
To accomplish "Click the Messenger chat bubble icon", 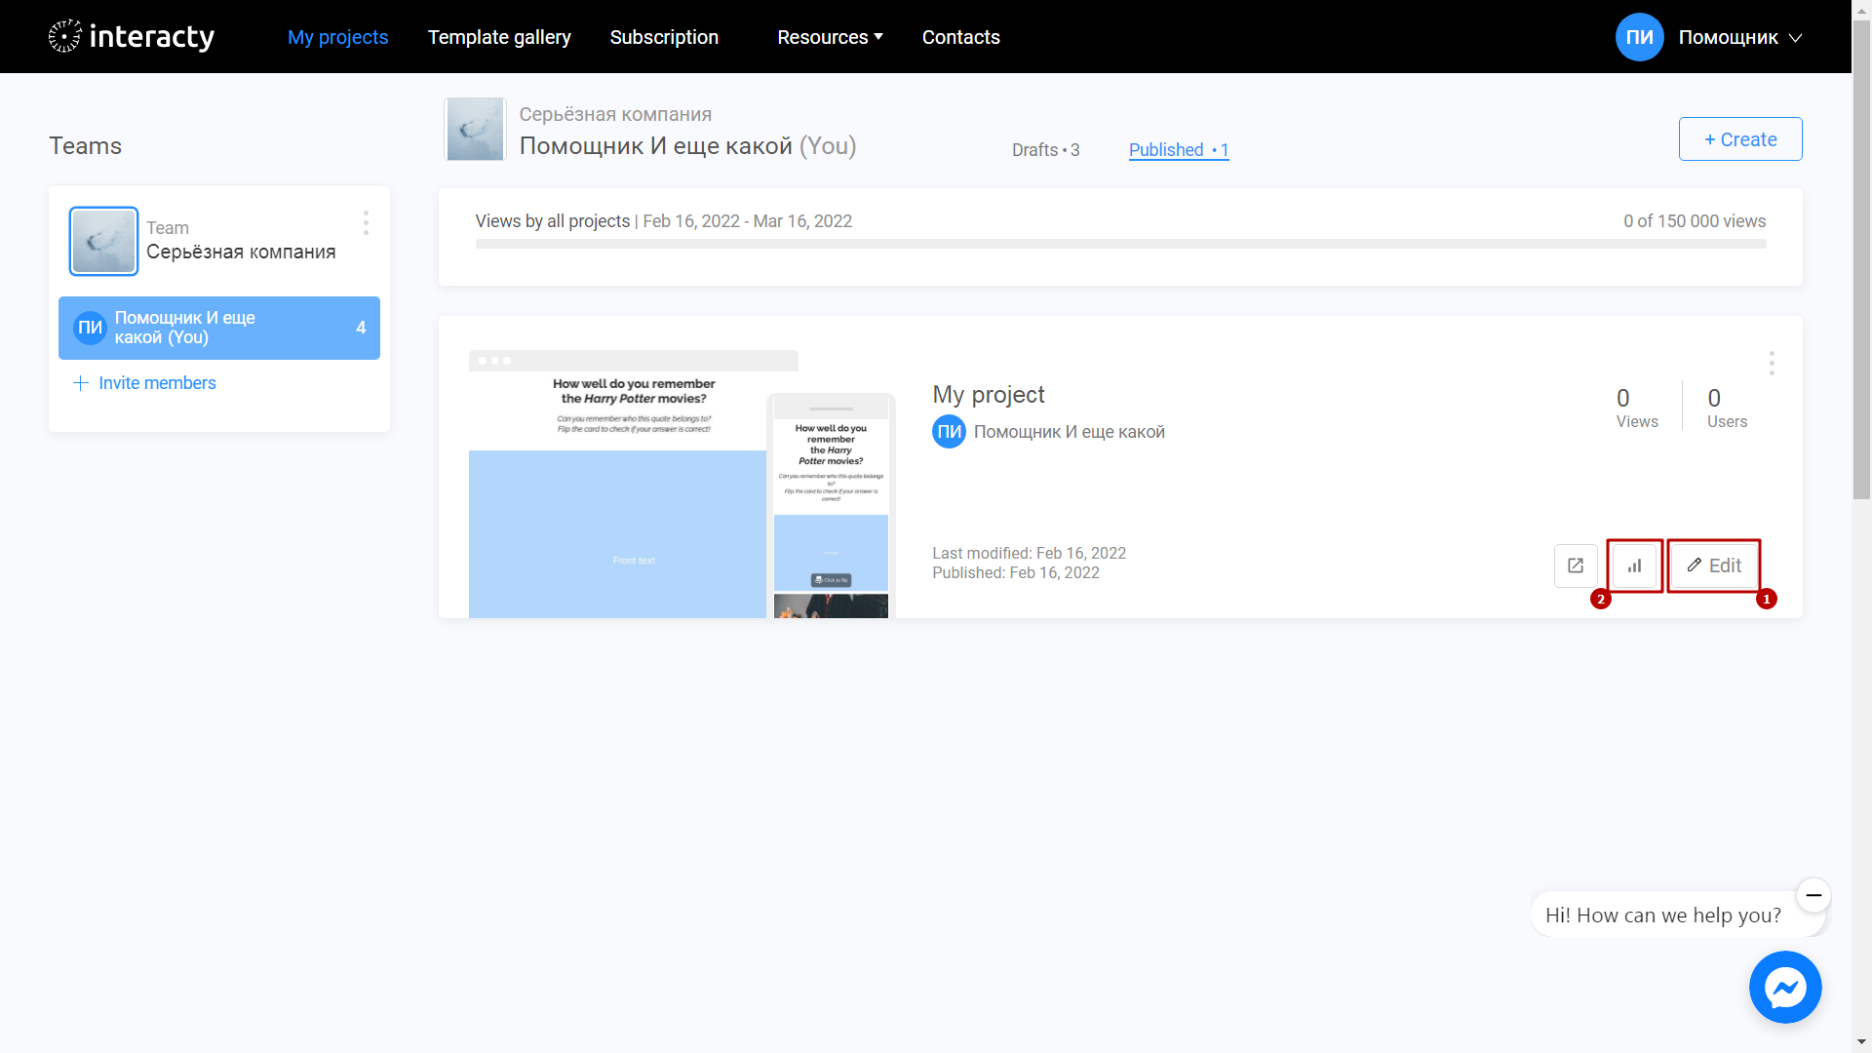I will 1785,988.
